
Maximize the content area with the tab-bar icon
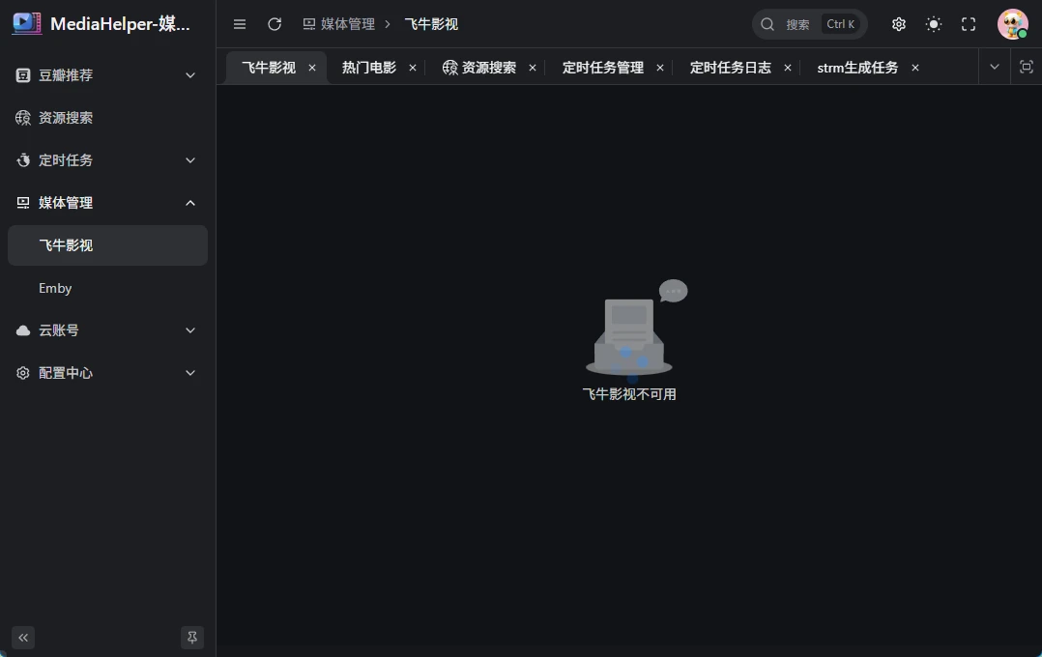click(x=1027, y=67)
